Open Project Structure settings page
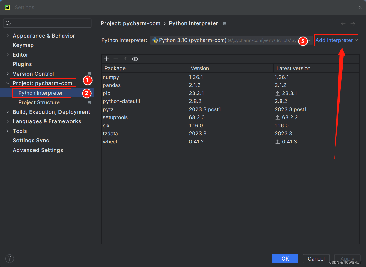This screenshot has width=366, height=267. [x=39, y=102]
